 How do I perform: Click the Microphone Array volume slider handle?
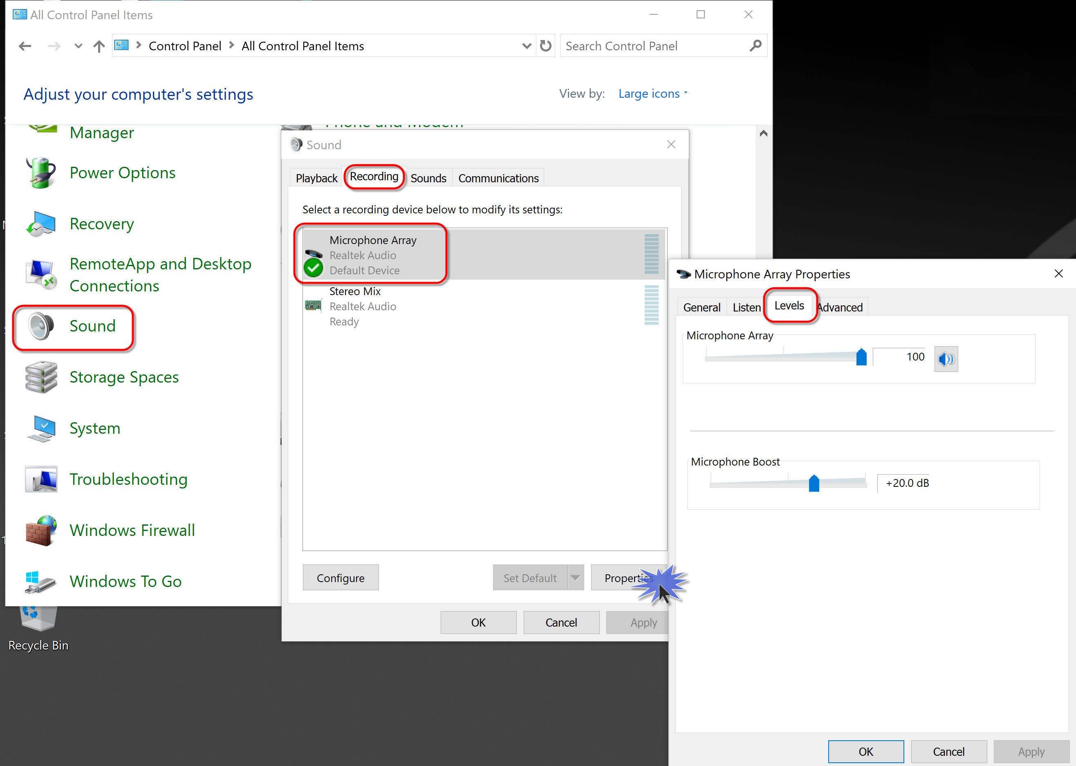861,357
